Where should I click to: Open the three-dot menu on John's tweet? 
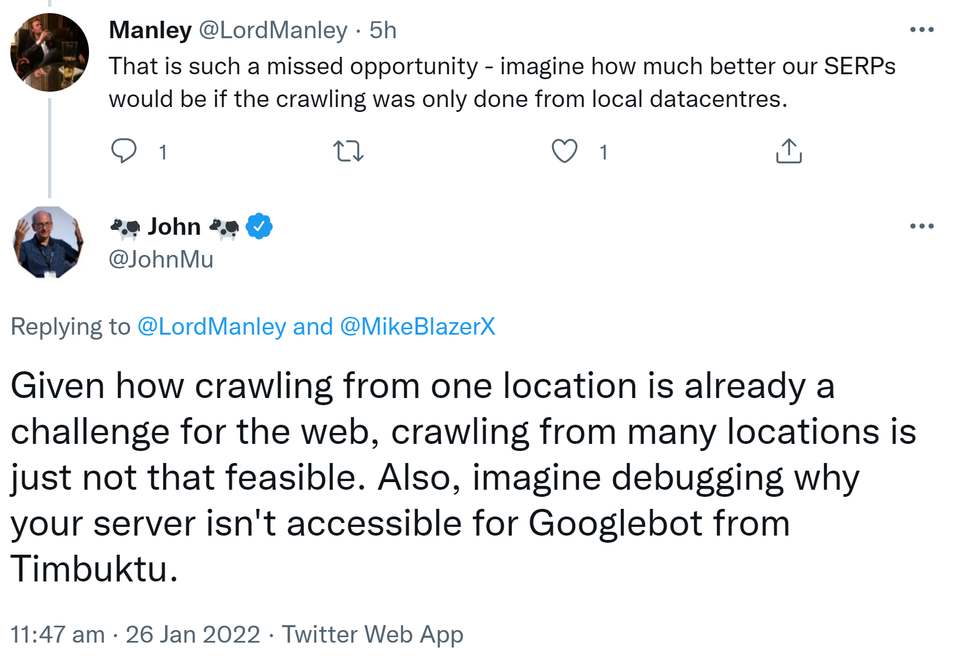[x=921, y=226]
